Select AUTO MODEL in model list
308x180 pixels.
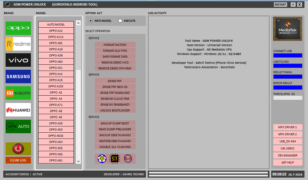56,24
